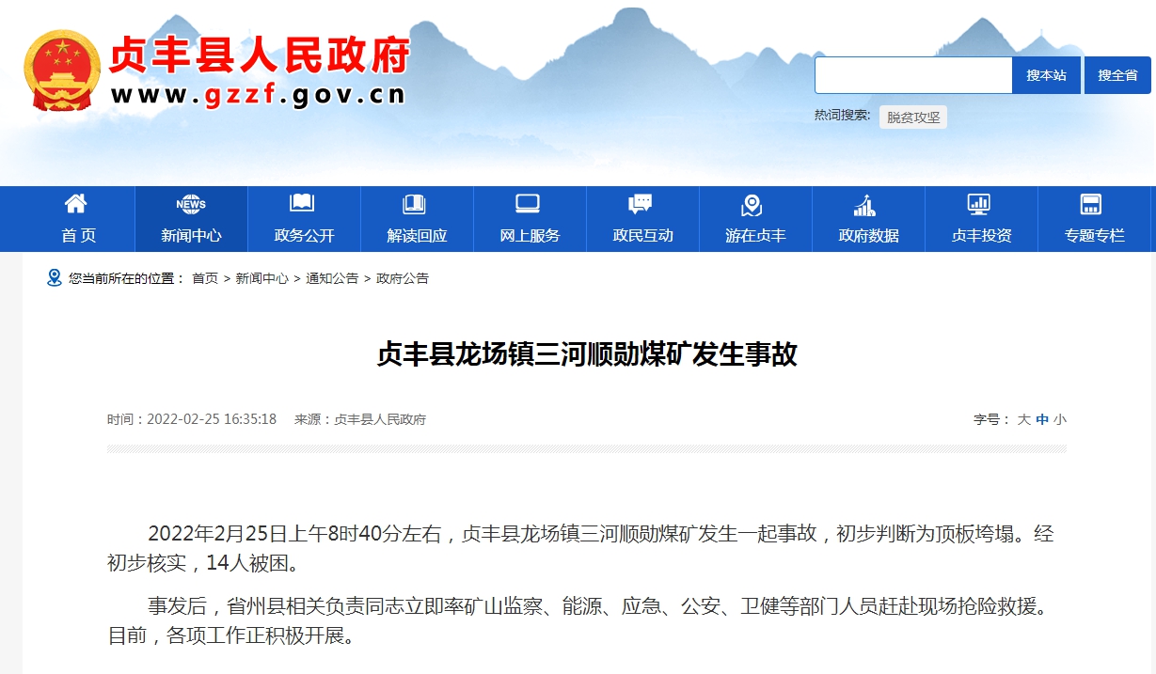Screen dimensions: 1156x674
Task: Click the map pin icon for 游在贞丰
Action: (752, 204)
